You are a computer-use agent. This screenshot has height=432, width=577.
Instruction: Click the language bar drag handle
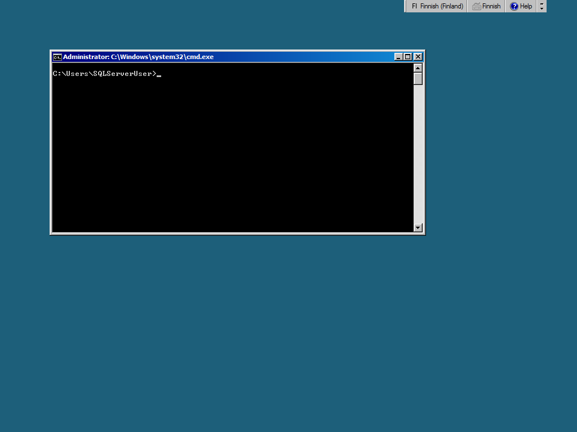click(406, 6)
